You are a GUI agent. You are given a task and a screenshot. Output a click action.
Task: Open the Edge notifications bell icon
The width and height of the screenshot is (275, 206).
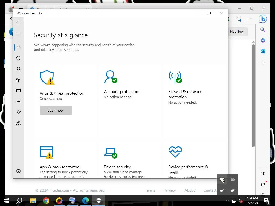(239, 19)
